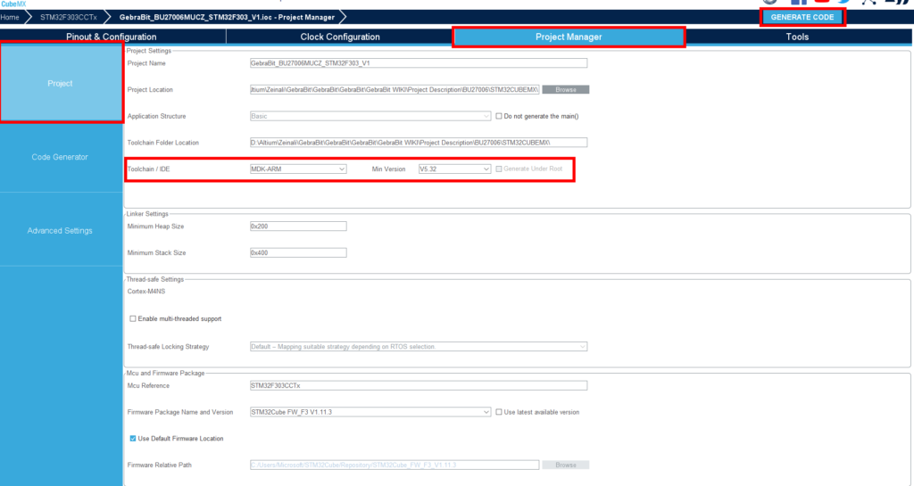The height and width of the screenshot is (486, 914).
Task: Click the STM32F303CCTx breadcrumb
Action: coord(68,18)
